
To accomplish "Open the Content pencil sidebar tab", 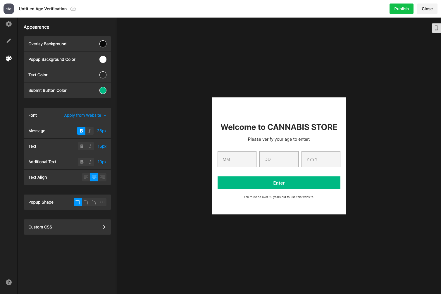I will tap(9, 41).
